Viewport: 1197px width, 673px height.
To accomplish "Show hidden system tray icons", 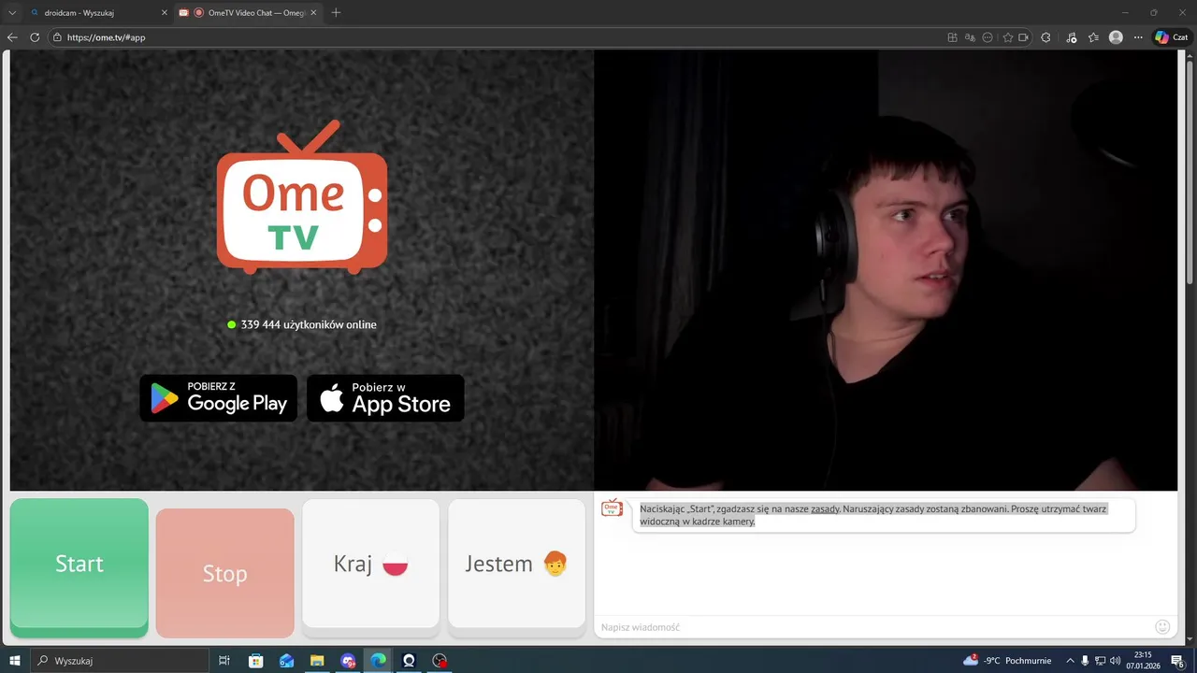I will 1071,661.
